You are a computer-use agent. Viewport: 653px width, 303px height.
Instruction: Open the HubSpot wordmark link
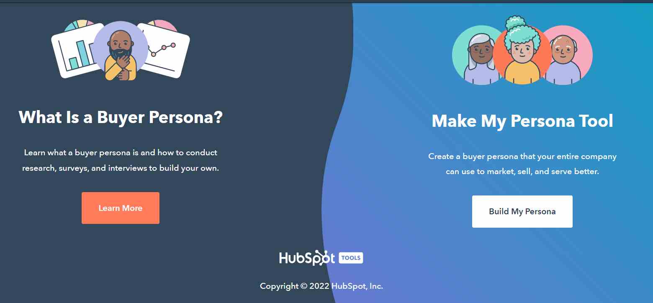[307, 258]
